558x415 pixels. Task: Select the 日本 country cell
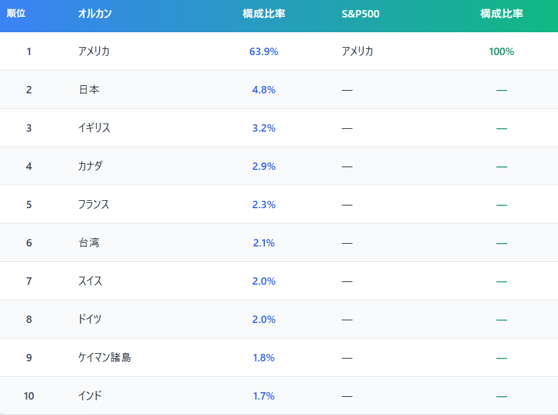click(x=89, y=89)
